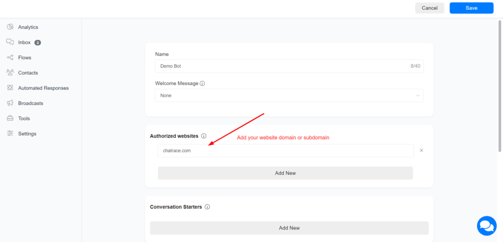Click the Broadcasts megaphone icon
The image size is (503, 242).
(10, 103)
